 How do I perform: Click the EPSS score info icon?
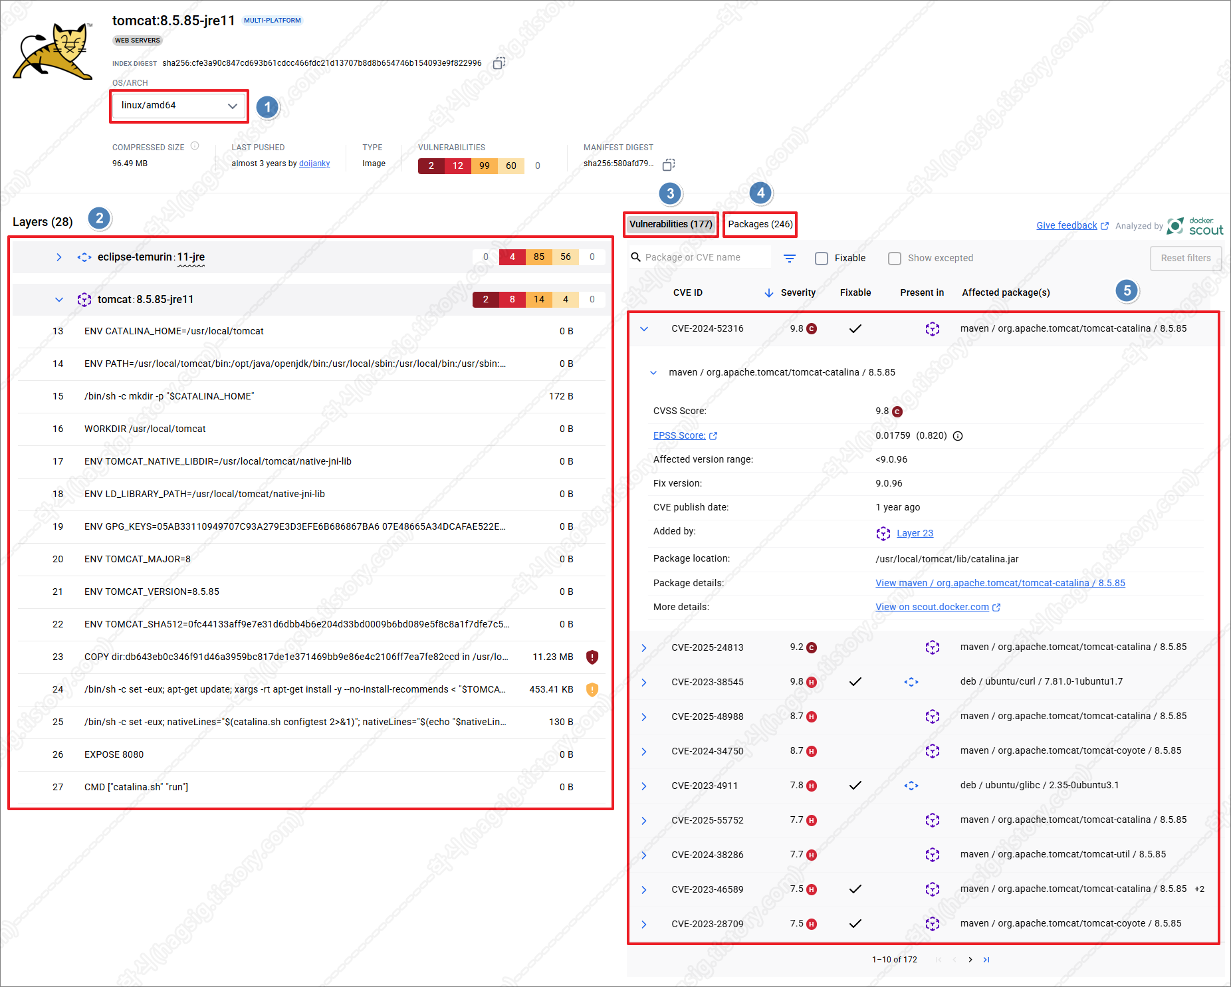point(958,436)
